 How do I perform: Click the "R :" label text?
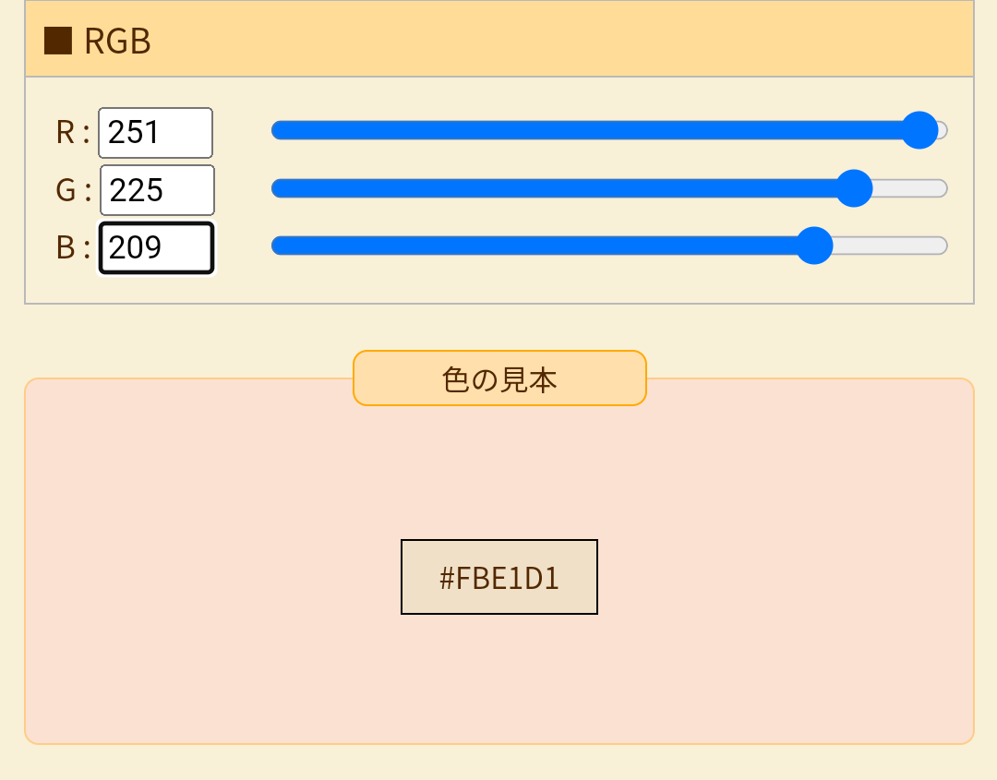[73, 133]
